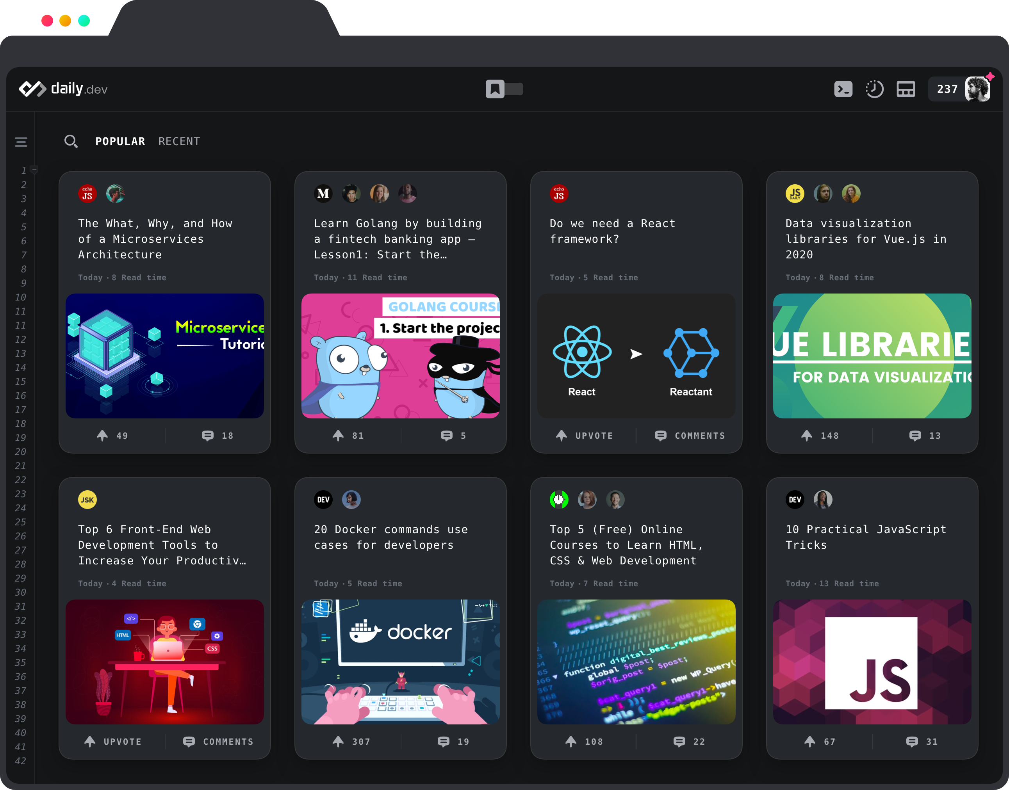Click echo JS source icon on React framework card
The image size is (1009, 790).
coord(559,194)
